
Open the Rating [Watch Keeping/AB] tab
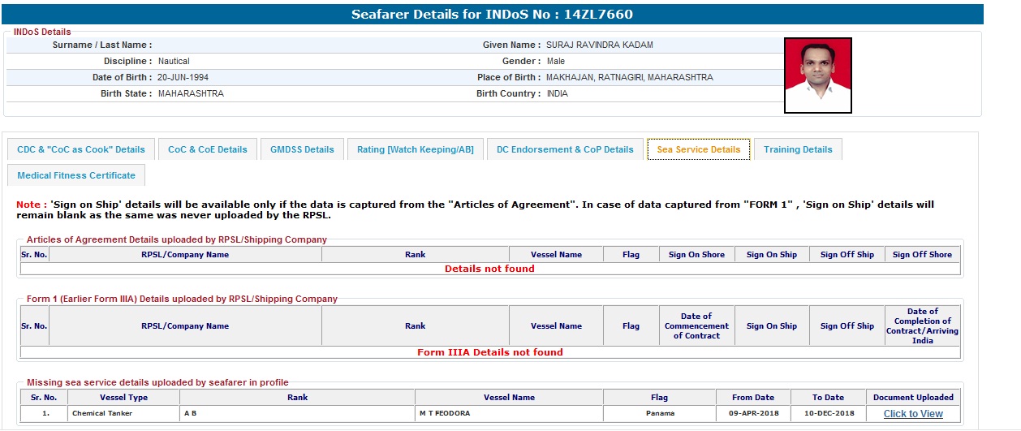click(415, 149)
